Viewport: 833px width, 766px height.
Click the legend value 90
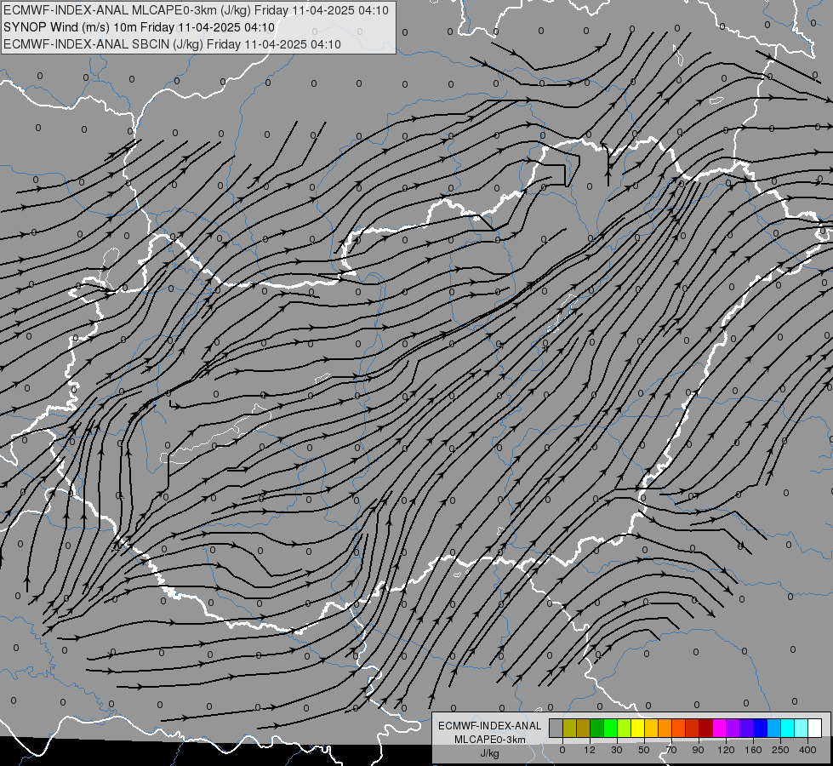point(698,750)
